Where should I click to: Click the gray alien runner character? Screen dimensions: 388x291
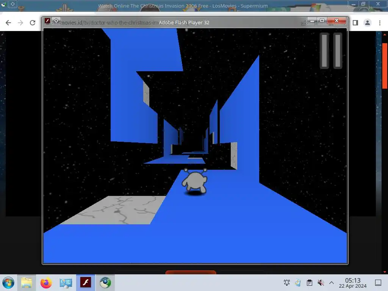click(x=195, y=182)
